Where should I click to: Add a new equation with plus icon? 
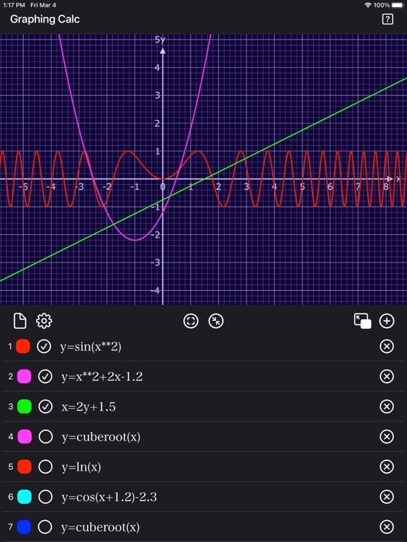coord(387,321)
